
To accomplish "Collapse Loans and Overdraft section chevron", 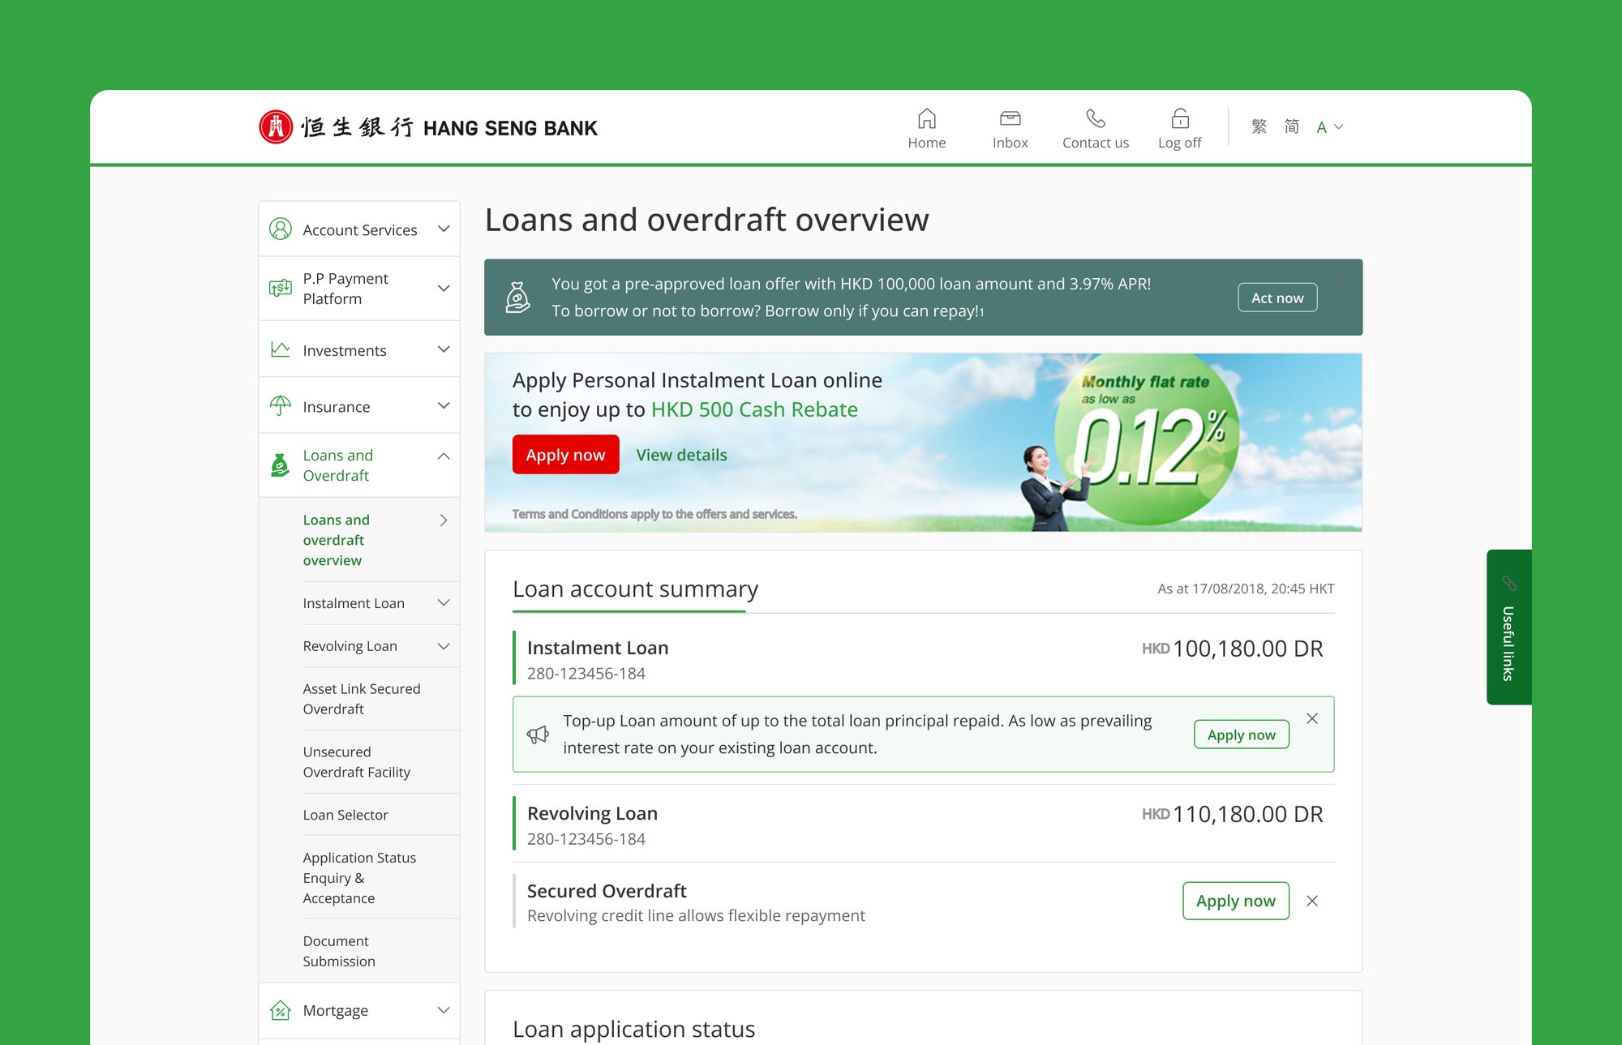I will pos(444,456).
